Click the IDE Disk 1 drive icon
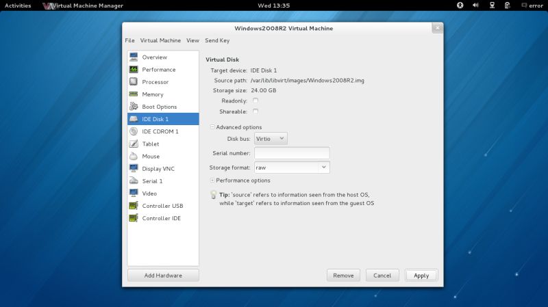Image resolution: width=548 pixels, height=307 pixels. [134, 119]
